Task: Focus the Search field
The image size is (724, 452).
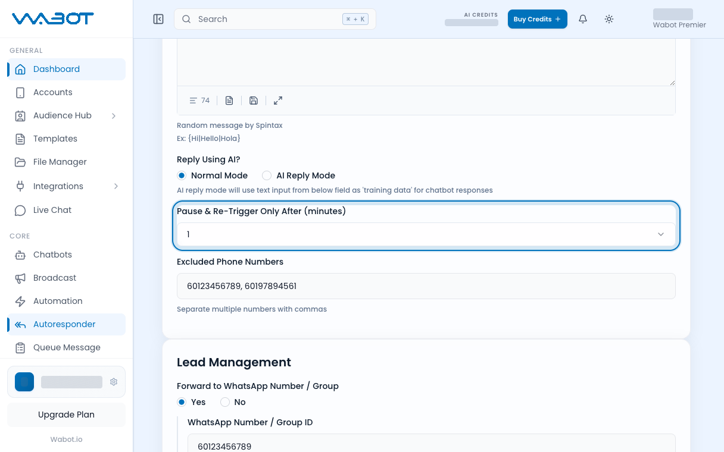Action: (x=274, y=19)
